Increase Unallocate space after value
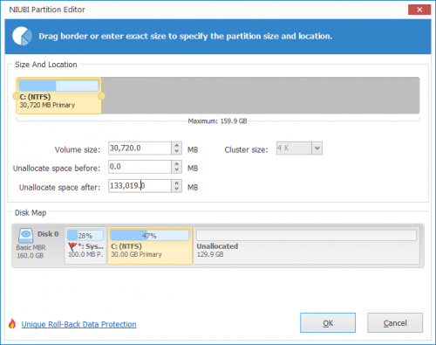The width and height of the screenshot is (436, 345). pyautogui.click(x=176, y=183)
